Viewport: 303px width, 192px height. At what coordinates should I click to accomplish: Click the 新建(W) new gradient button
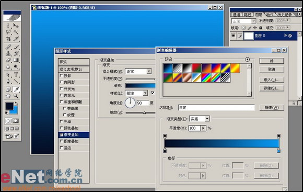[x=272, y=108]
